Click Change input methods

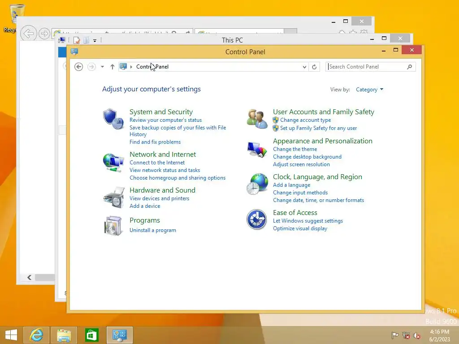[300, 193]
